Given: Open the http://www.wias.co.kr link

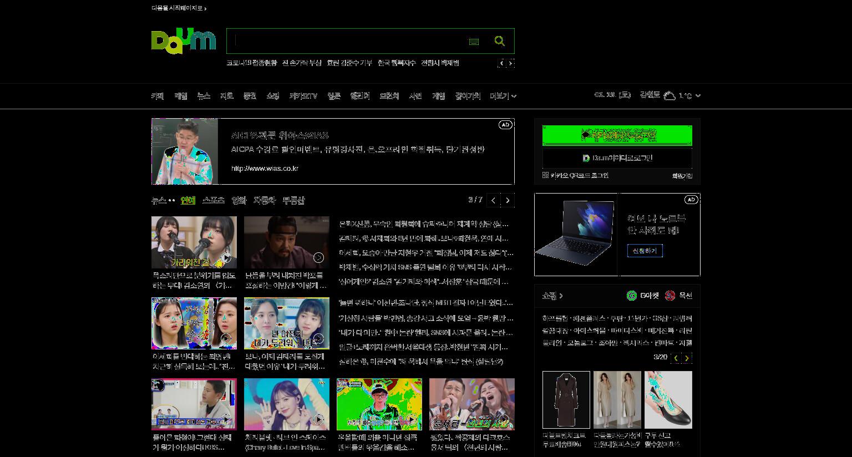Looking at the screenshot, I should point(265,169).
